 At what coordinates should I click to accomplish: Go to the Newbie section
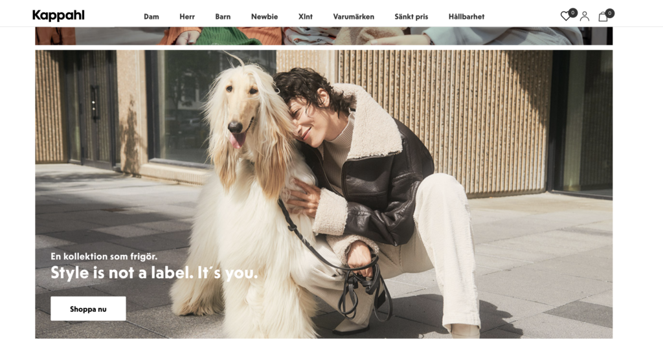click(x=264, y=17)
